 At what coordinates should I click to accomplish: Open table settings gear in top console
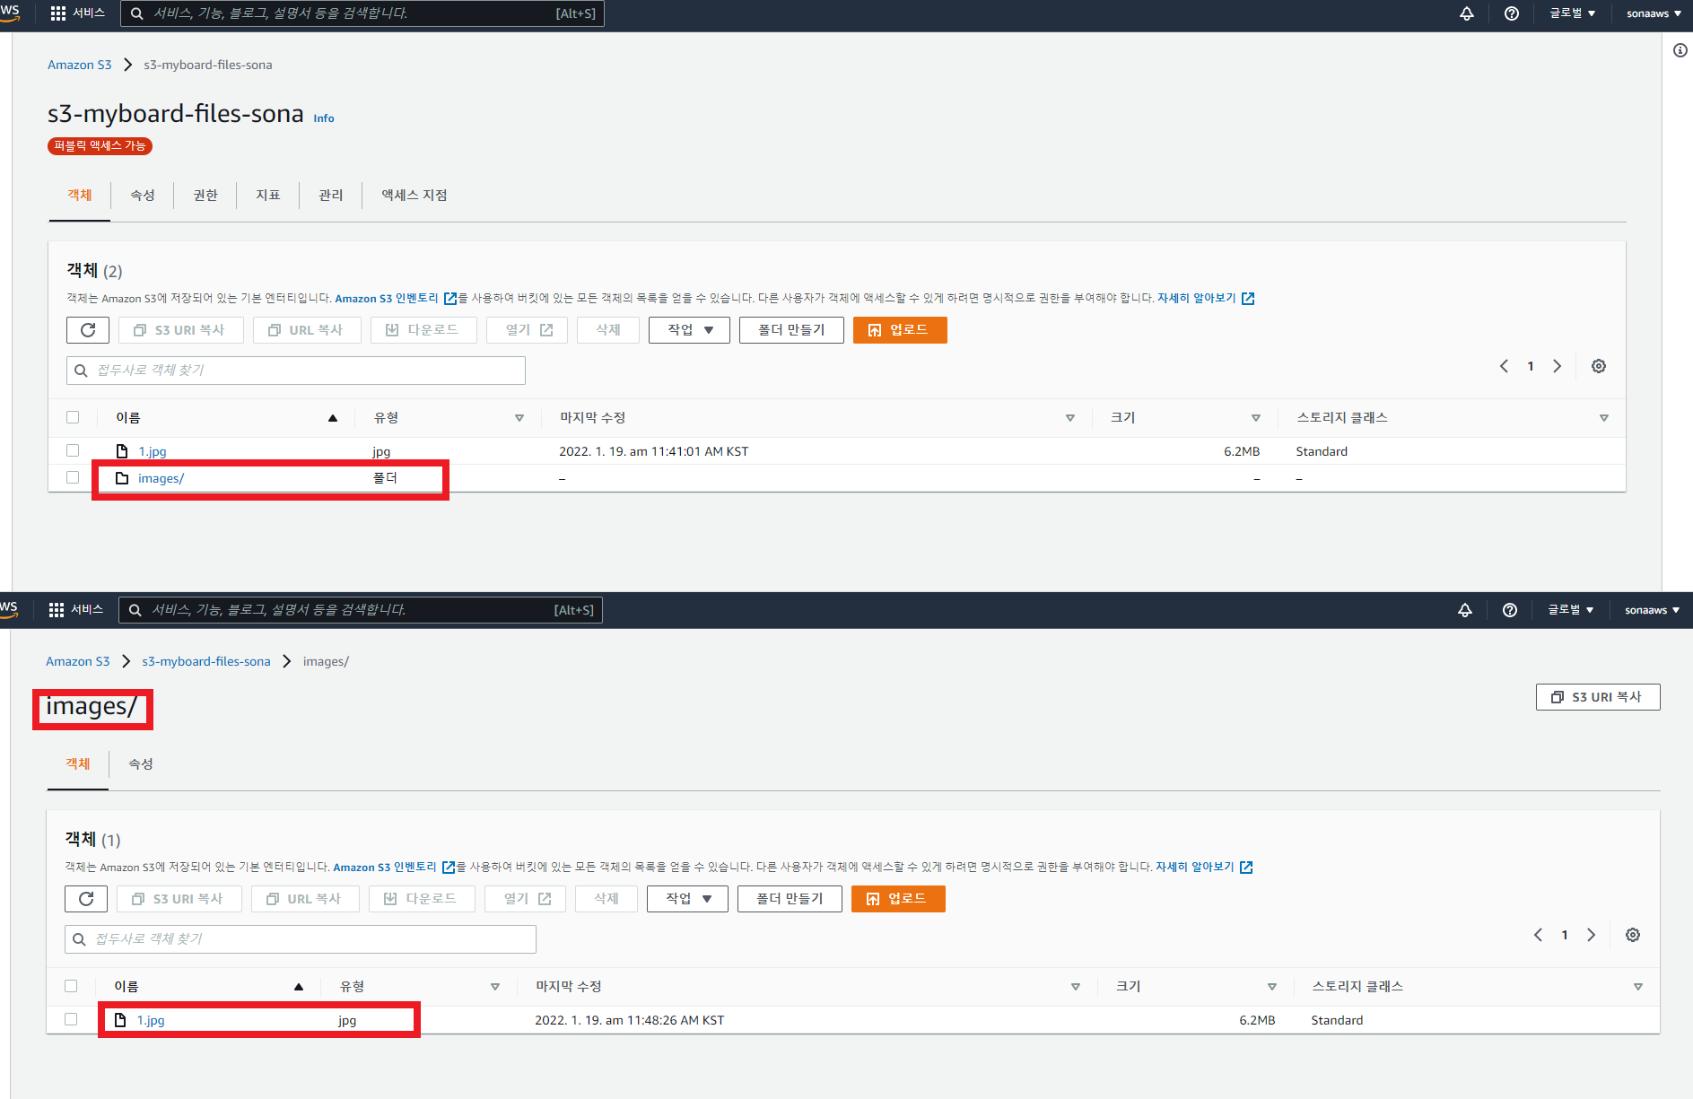(x=1599, y=366)
